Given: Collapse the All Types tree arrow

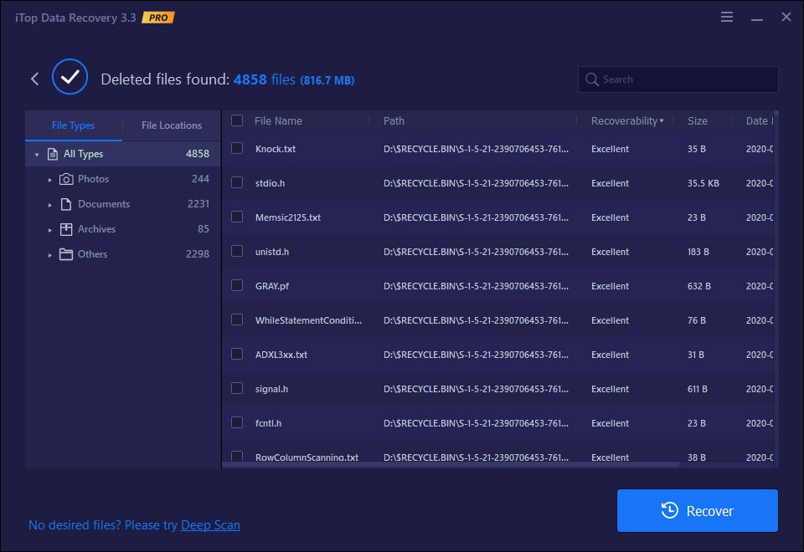Looking at the screenshot, I should pos(36,154).
